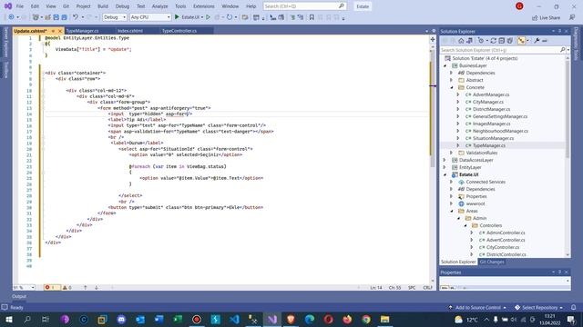Click the user account avatar

(x=519, y=6)
